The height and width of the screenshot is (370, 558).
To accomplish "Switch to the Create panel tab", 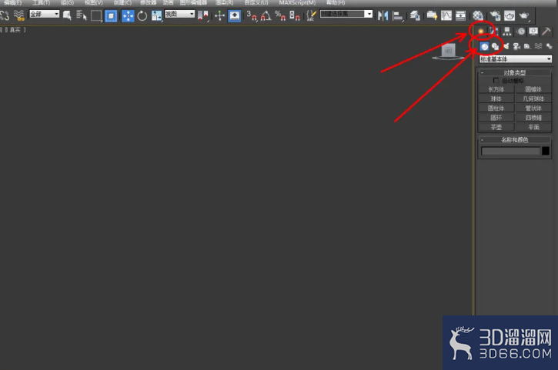I will click(481, 32).
